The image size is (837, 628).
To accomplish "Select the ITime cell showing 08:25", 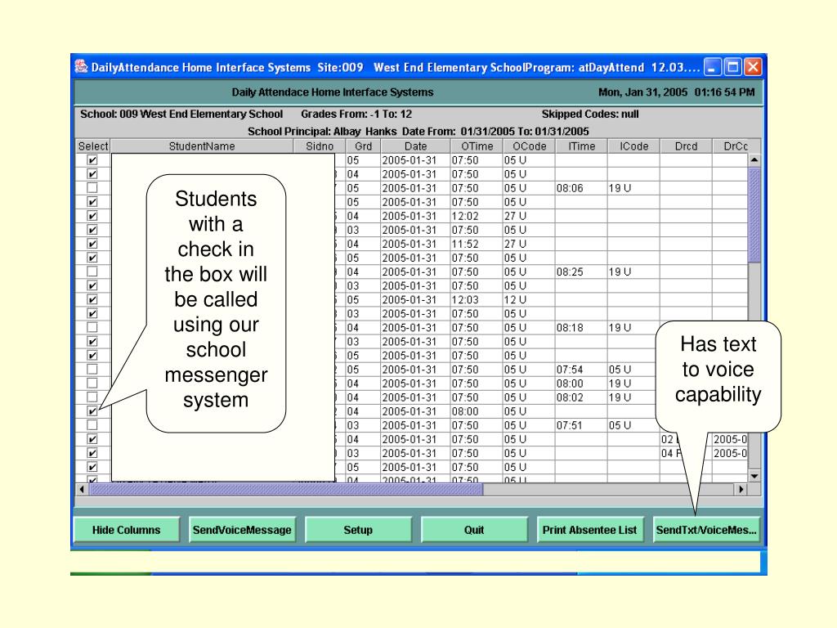I will (x=581, y=271).
